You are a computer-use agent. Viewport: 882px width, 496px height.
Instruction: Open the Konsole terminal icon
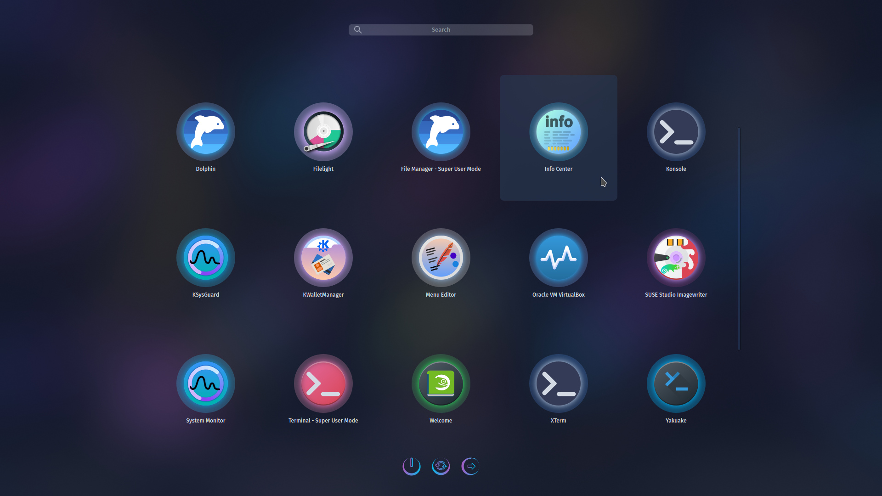tap(676, 132)
